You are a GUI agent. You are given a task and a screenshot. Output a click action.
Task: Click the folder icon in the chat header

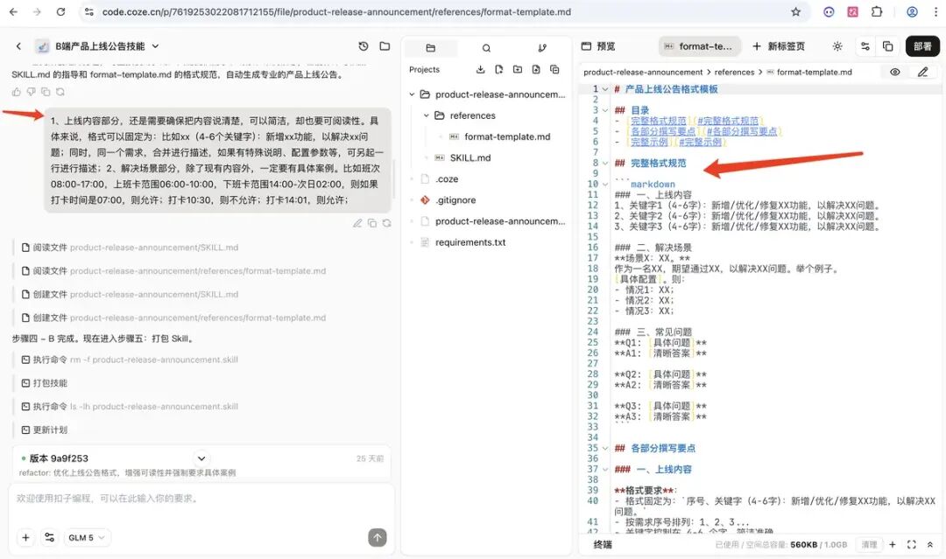click(385, 45)
